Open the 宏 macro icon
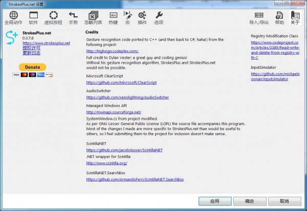 click(128, 18)
